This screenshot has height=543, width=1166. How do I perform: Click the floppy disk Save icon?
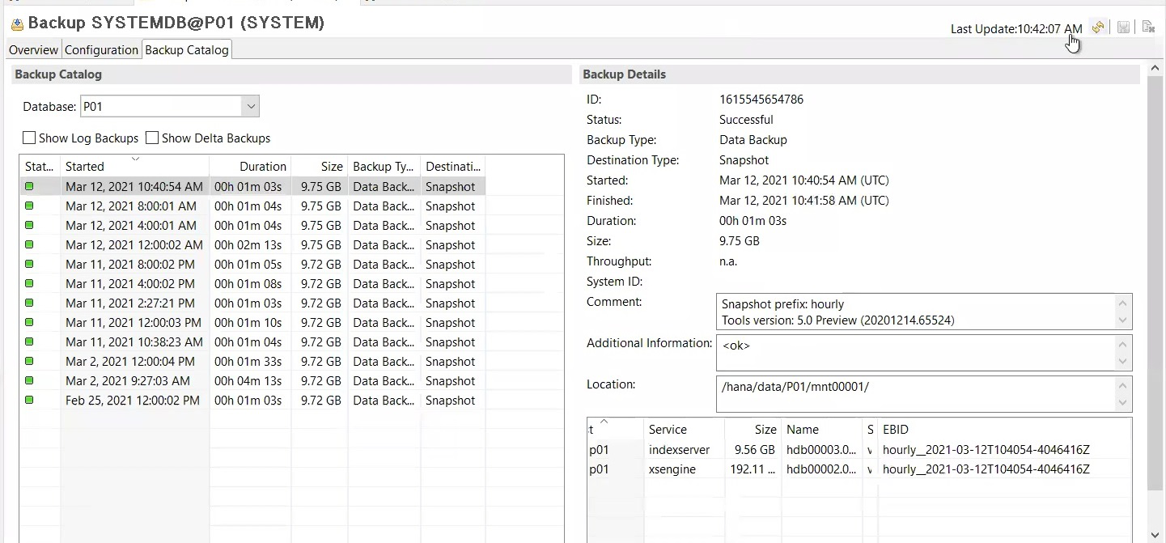click(x=1123, y=28)
